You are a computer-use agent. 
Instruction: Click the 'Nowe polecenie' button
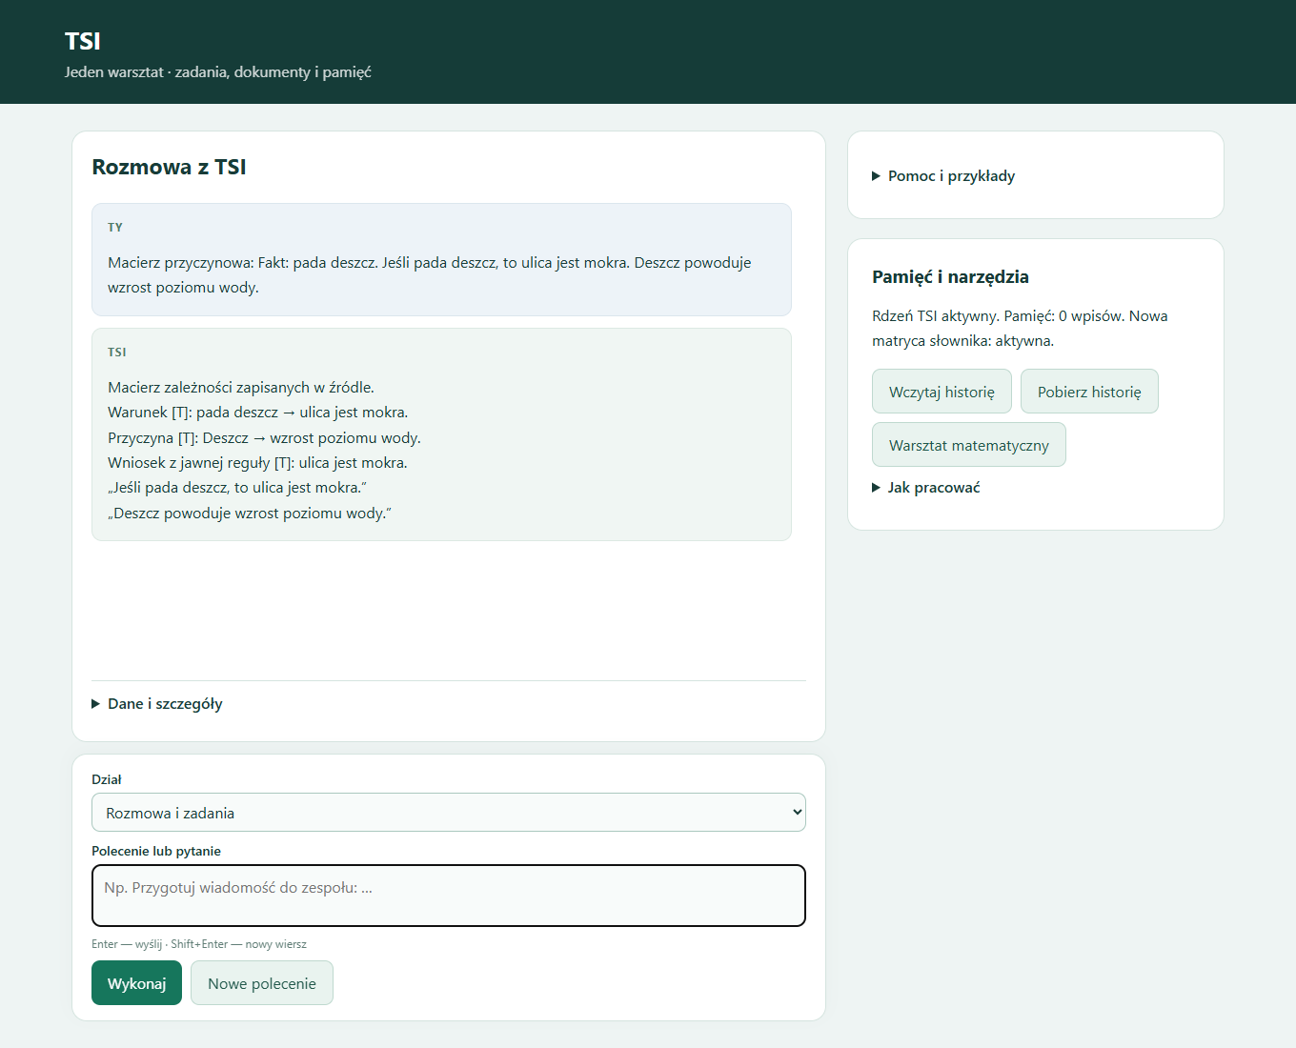262,983
